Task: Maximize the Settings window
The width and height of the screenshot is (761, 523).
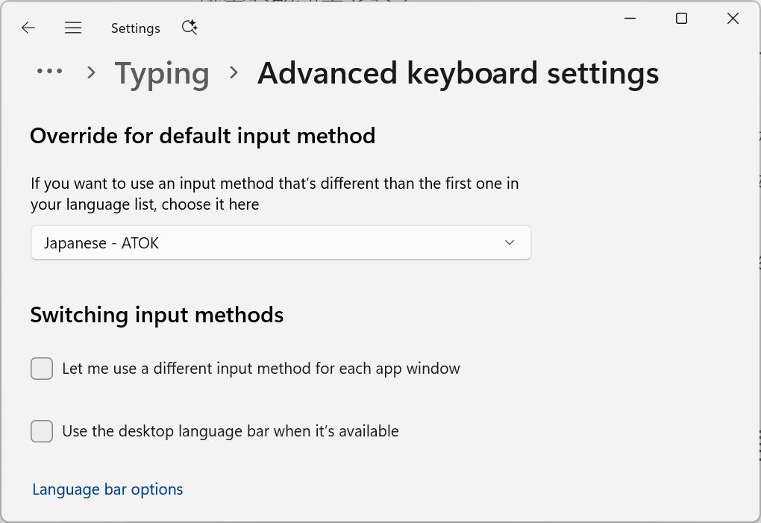Action: pyautogui.click(x=681, y=19)
